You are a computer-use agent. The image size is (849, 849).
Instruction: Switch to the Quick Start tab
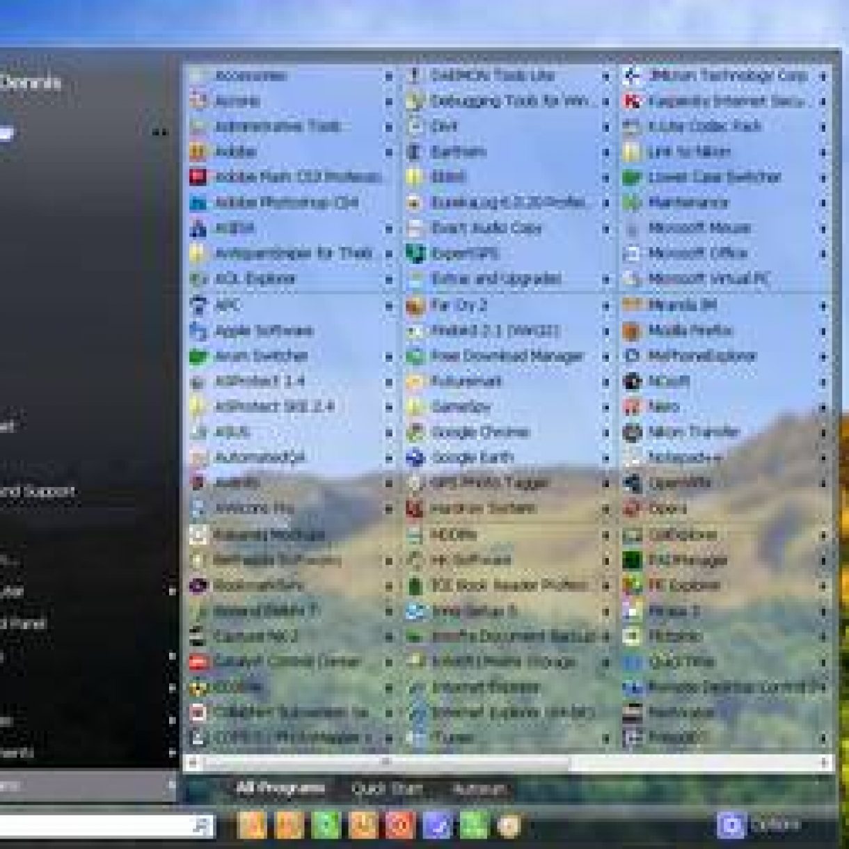click(x=387, y=789)
